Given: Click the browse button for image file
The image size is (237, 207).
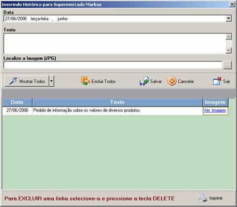Looking at the screenshot, I should [x=227, y=65].
